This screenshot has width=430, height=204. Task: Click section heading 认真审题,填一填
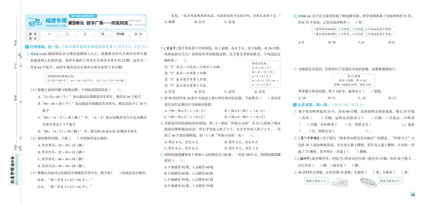tap(310, 105)
